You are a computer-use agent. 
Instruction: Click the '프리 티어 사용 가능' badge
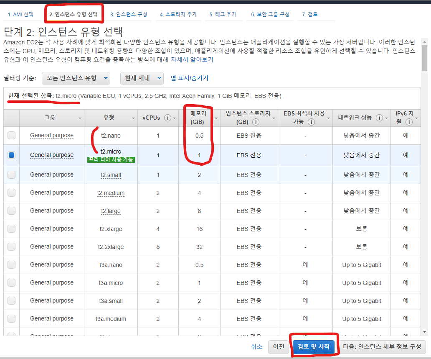pyautogui.click(x=111, y=160)
